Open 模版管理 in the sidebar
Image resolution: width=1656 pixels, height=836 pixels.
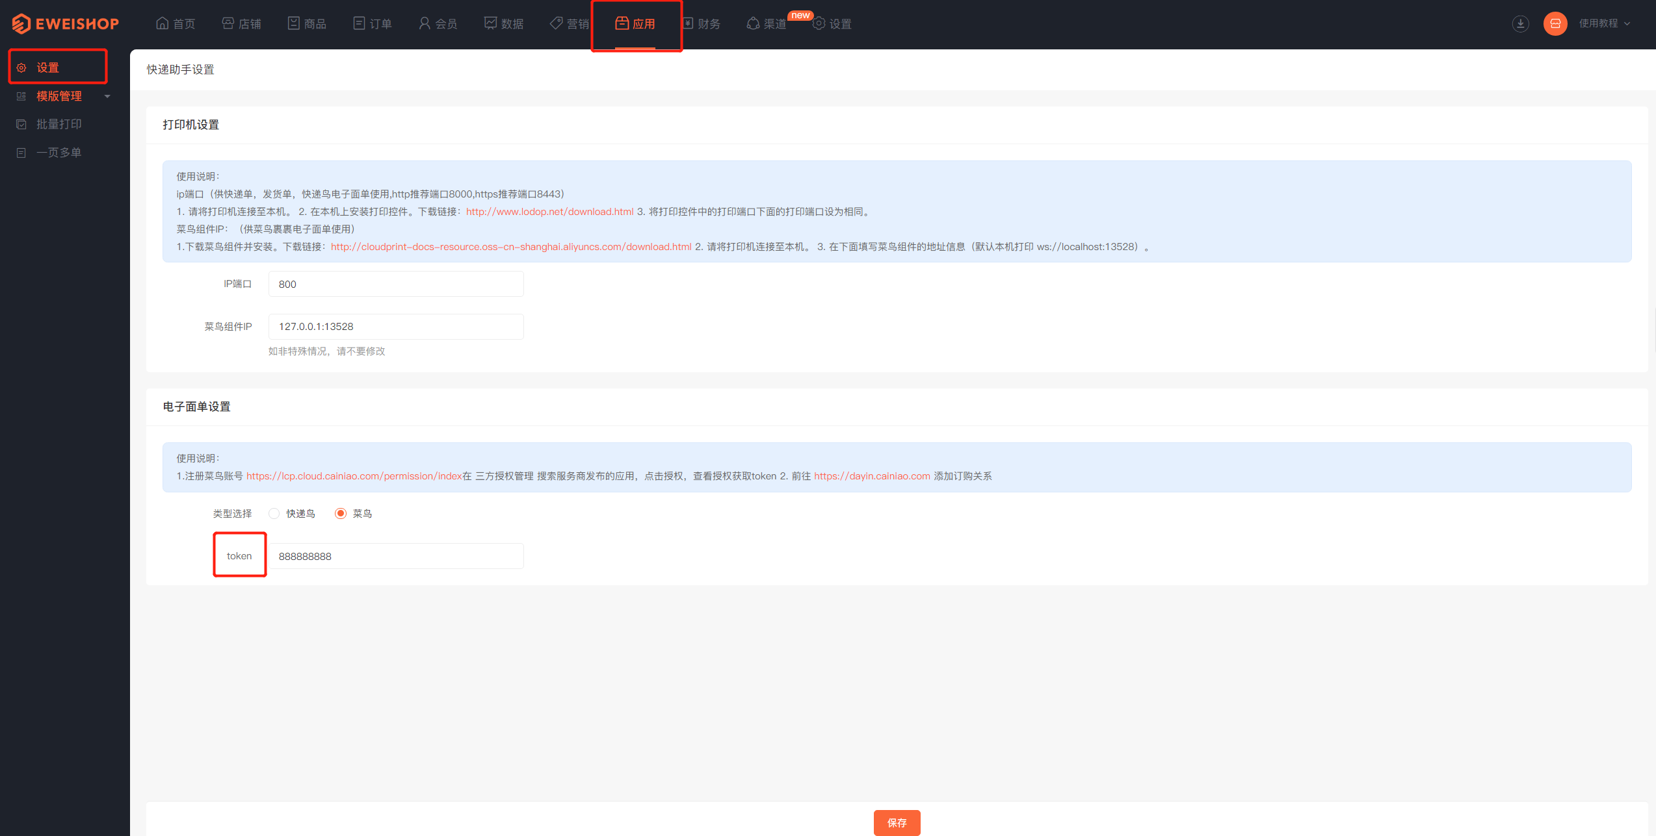click(59, 96)
